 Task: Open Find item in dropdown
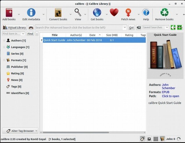pyautogui.click(x=23, y=34)
